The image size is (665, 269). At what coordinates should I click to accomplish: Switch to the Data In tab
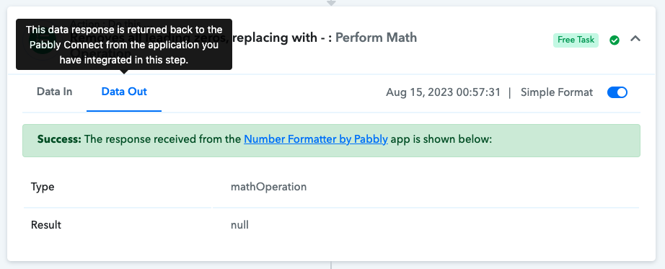[x=54, y=92]
